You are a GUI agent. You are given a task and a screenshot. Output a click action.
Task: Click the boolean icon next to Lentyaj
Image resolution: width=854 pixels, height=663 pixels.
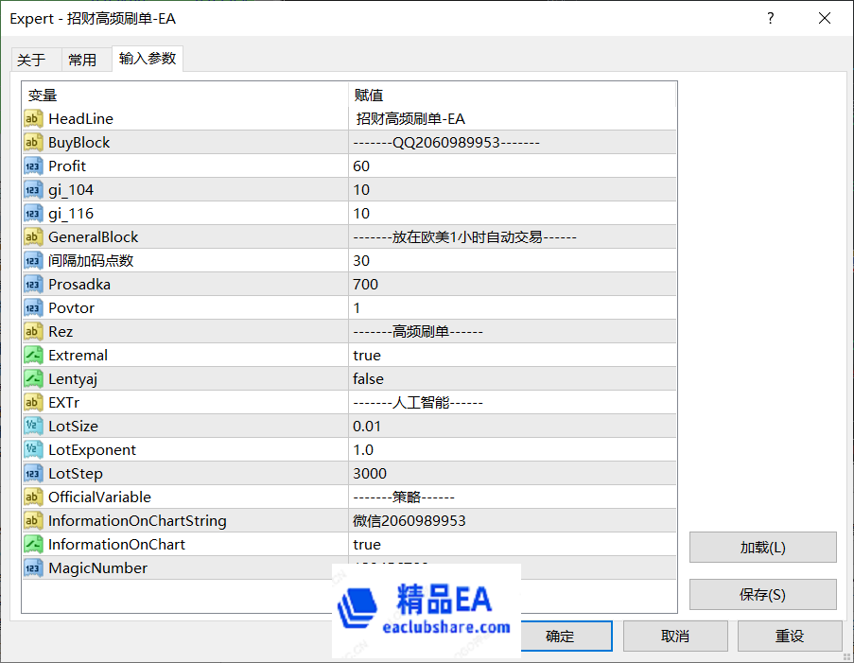[33, 379]
